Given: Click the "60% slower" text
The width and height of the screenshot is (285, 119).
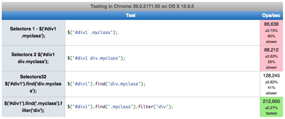Looking at the screenshot, I should (271, 39).
